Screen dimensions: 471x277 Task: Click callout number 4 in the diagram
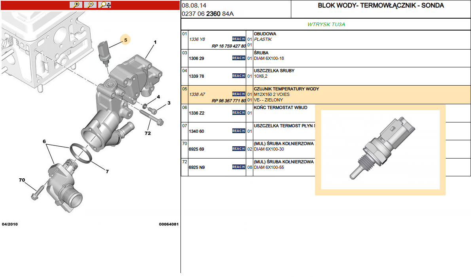pyautogui.click(x=158, y=97)
